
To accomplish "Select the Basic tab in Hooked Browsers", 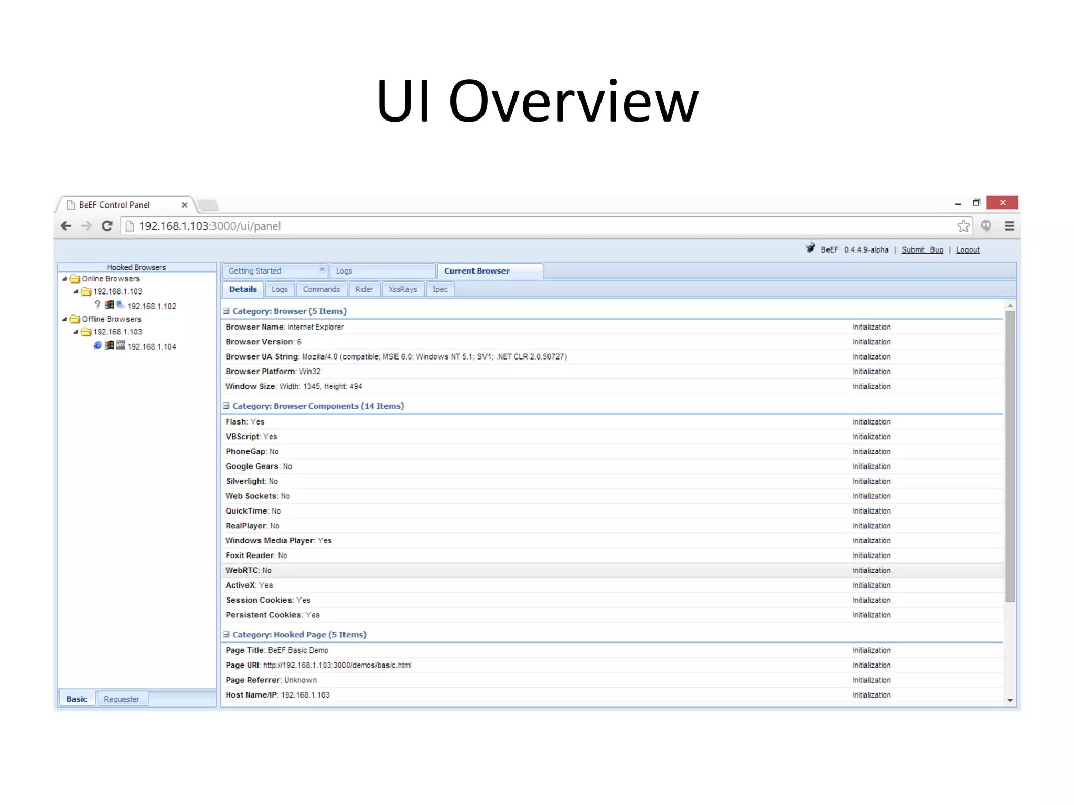I will tap(77, 699).
